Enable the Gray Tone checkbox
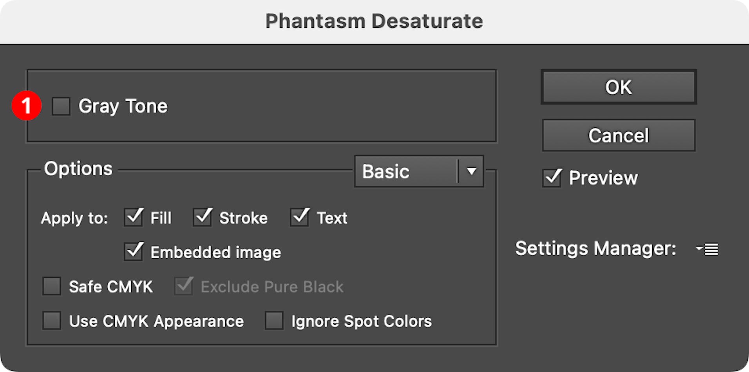The height and width of the screenshot is (372, 749). 62,106
